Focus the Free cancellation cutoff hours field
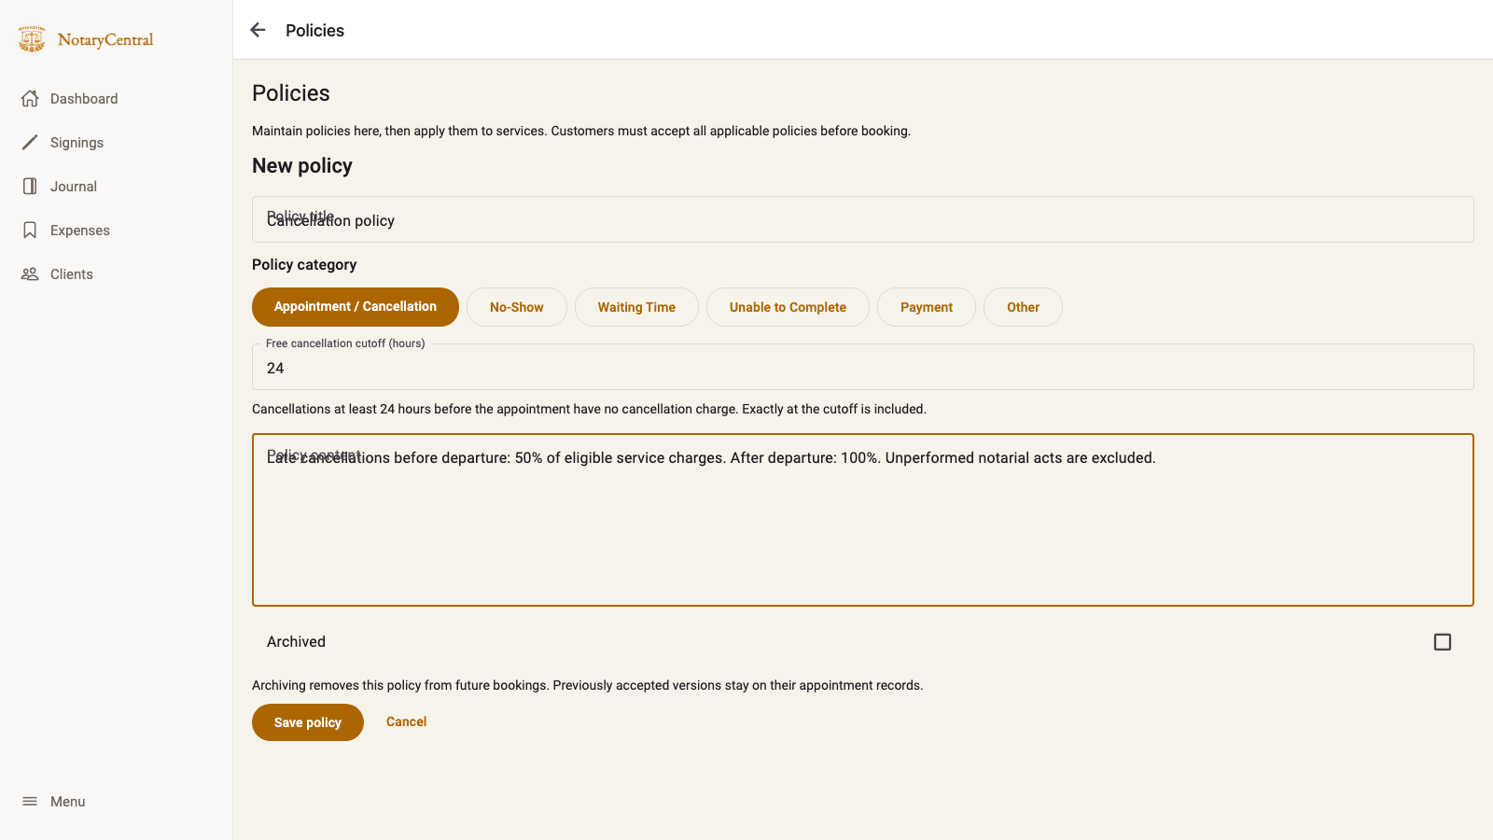Screen dimensions: 1493x840 [x=863, y=367]
